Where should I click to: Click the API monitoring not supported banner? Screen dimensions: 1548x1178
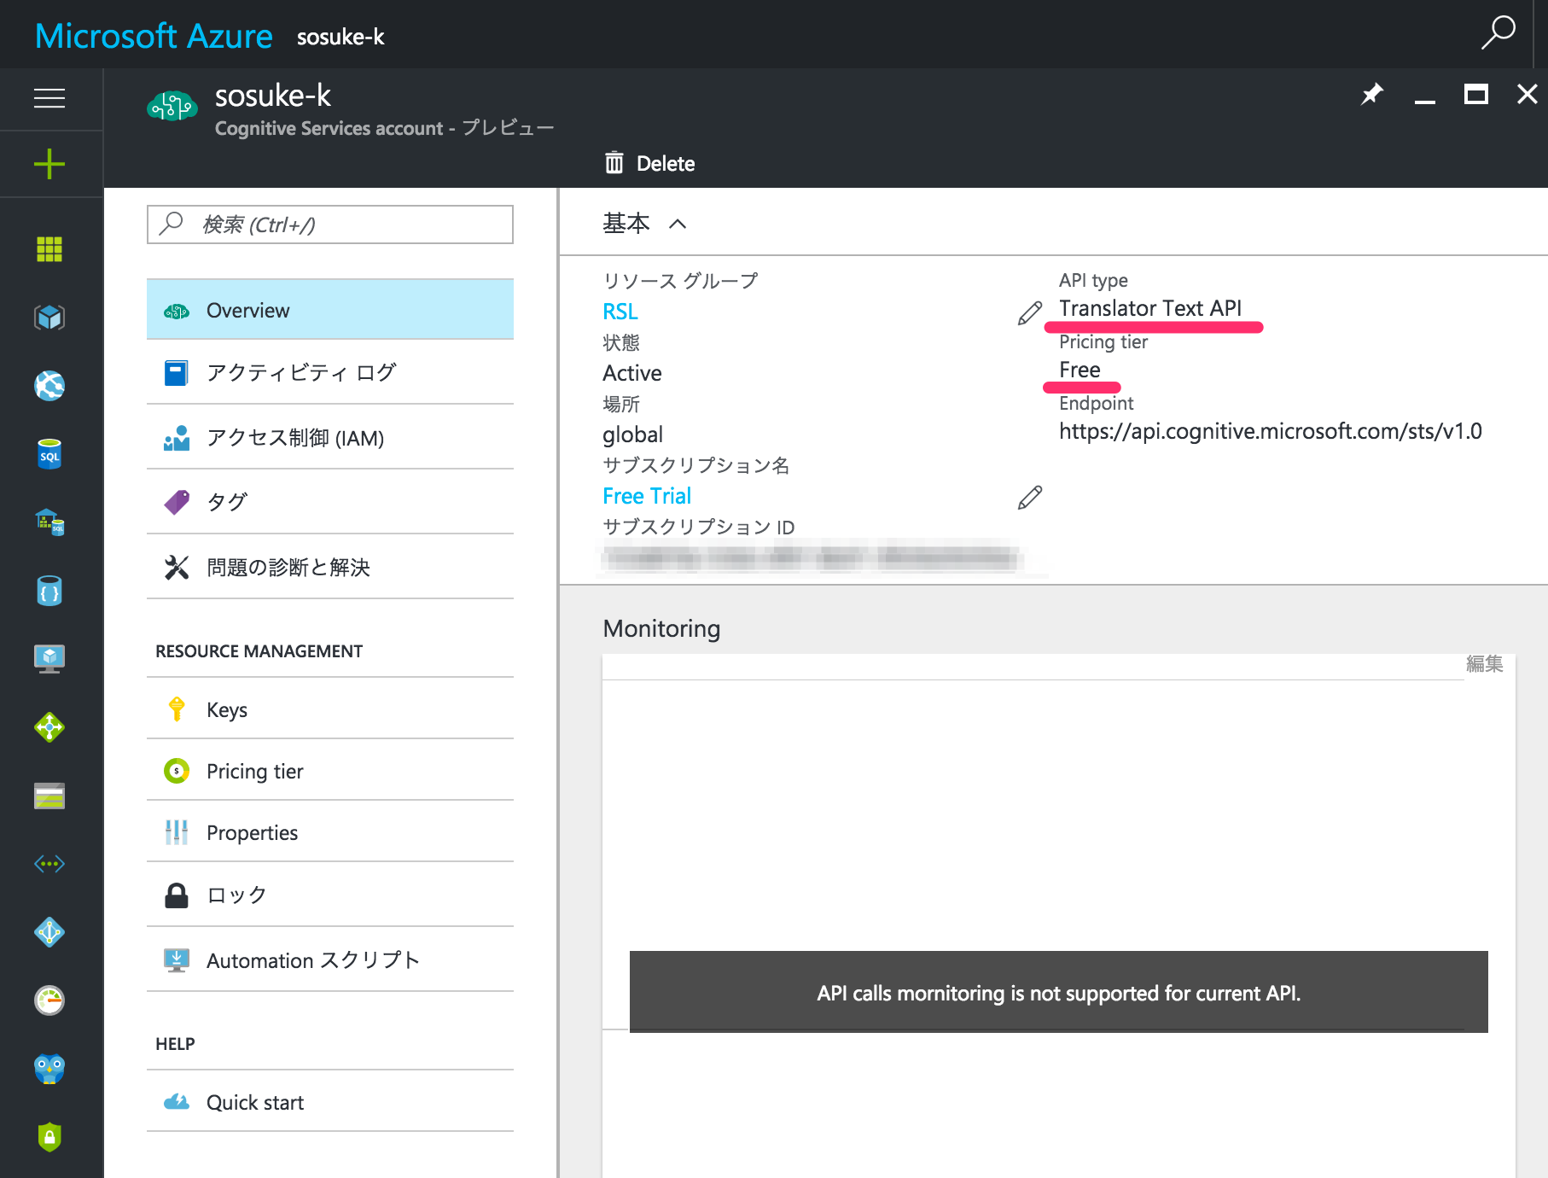(1058, 992)
